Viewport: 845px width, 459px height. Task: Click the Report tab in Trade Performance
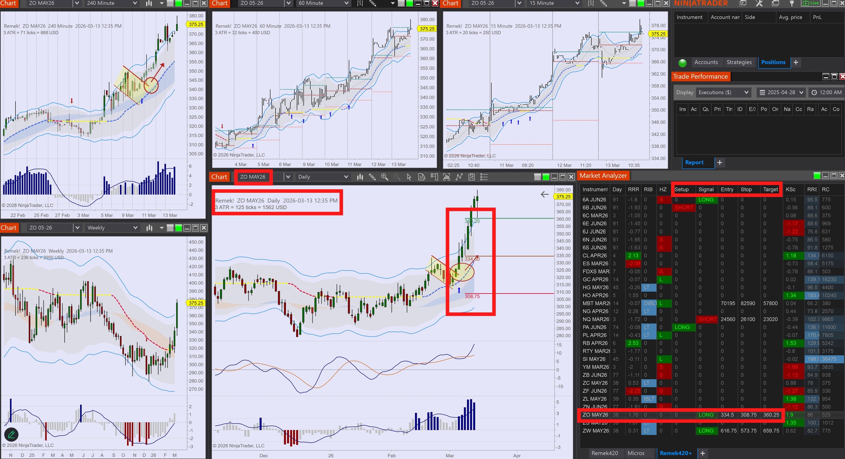pos(694,162)
